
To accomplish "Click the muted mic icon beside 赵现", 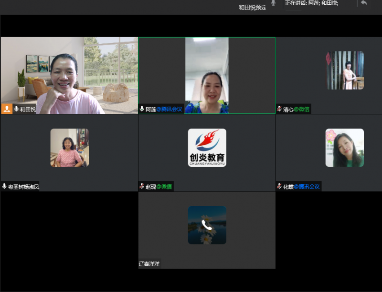I will 142,187.
